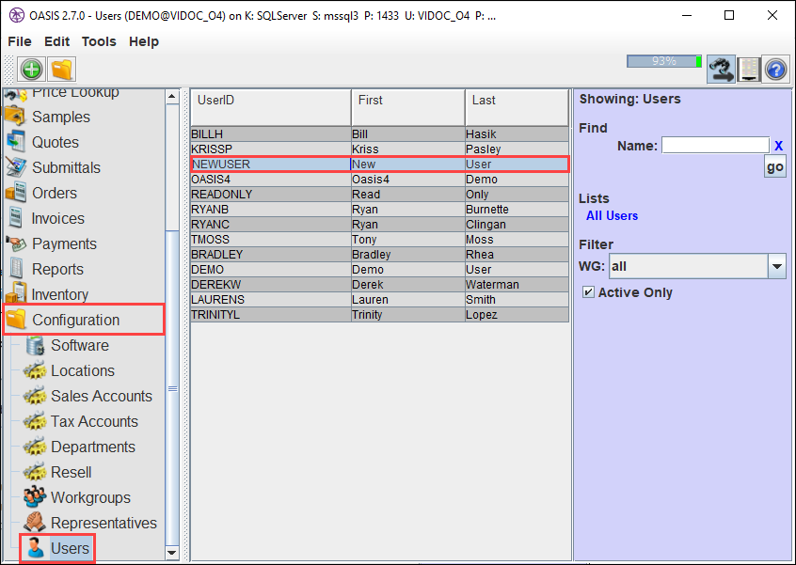
Task: Click the TMOSS user ID cell
Action: coord(271,240)
